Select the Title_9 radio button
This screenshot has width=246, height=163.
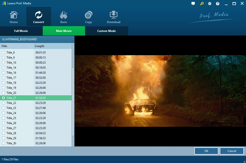click(3, 58)
